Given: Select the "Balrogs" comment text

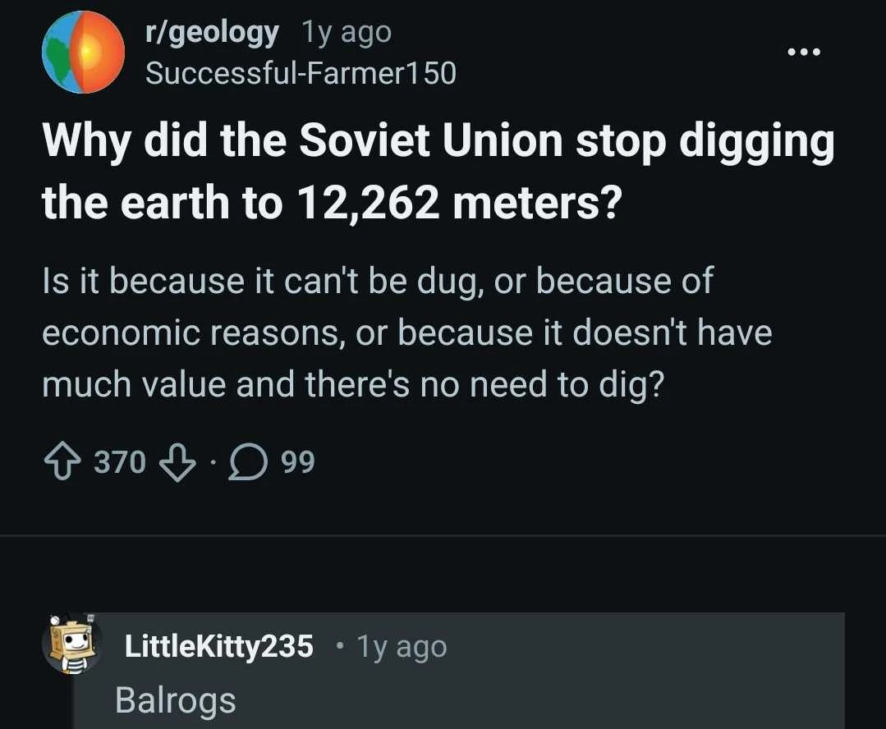Looking at the screenshot, I should tap(176, 700).
